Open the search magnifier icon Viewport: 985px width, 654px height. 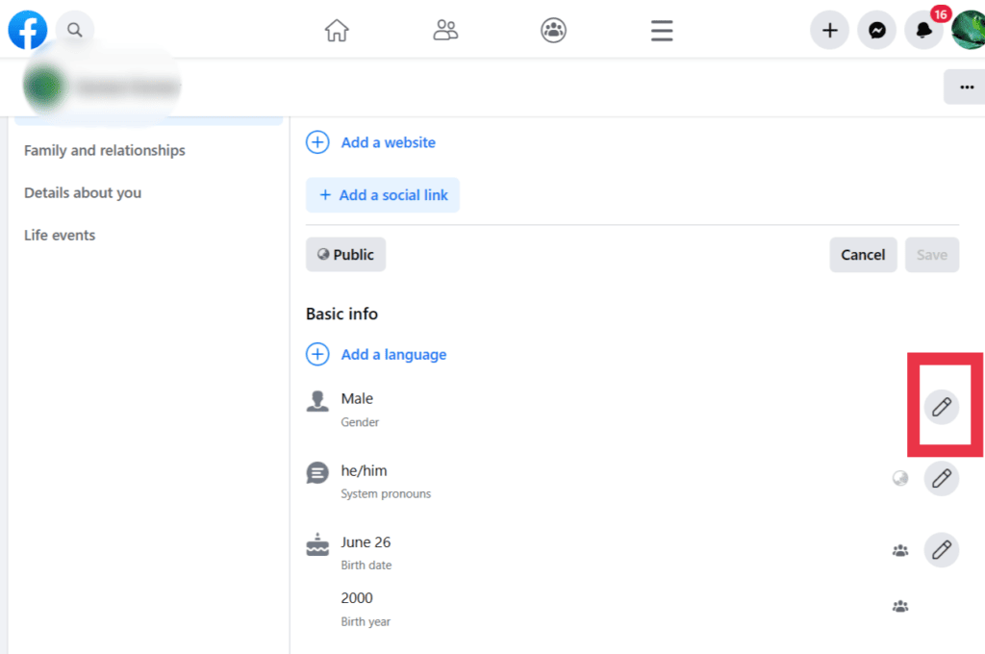(75, 30)
